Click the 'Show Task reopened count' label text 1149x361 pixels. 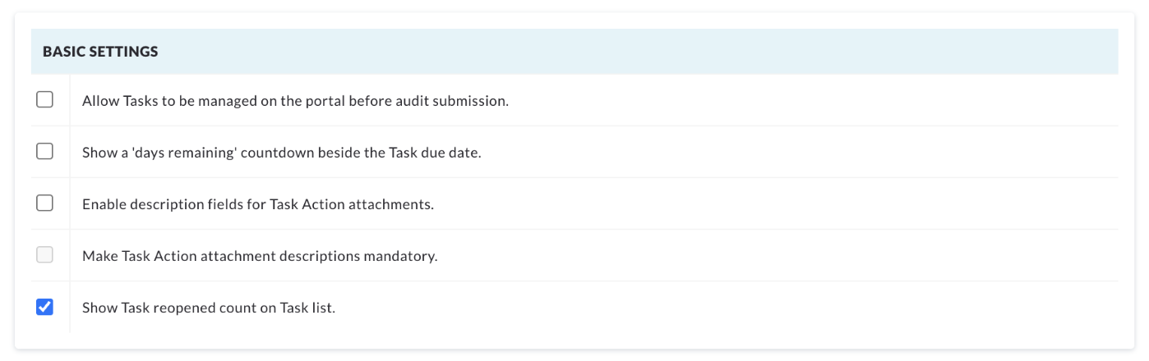(x=209, y=308)
